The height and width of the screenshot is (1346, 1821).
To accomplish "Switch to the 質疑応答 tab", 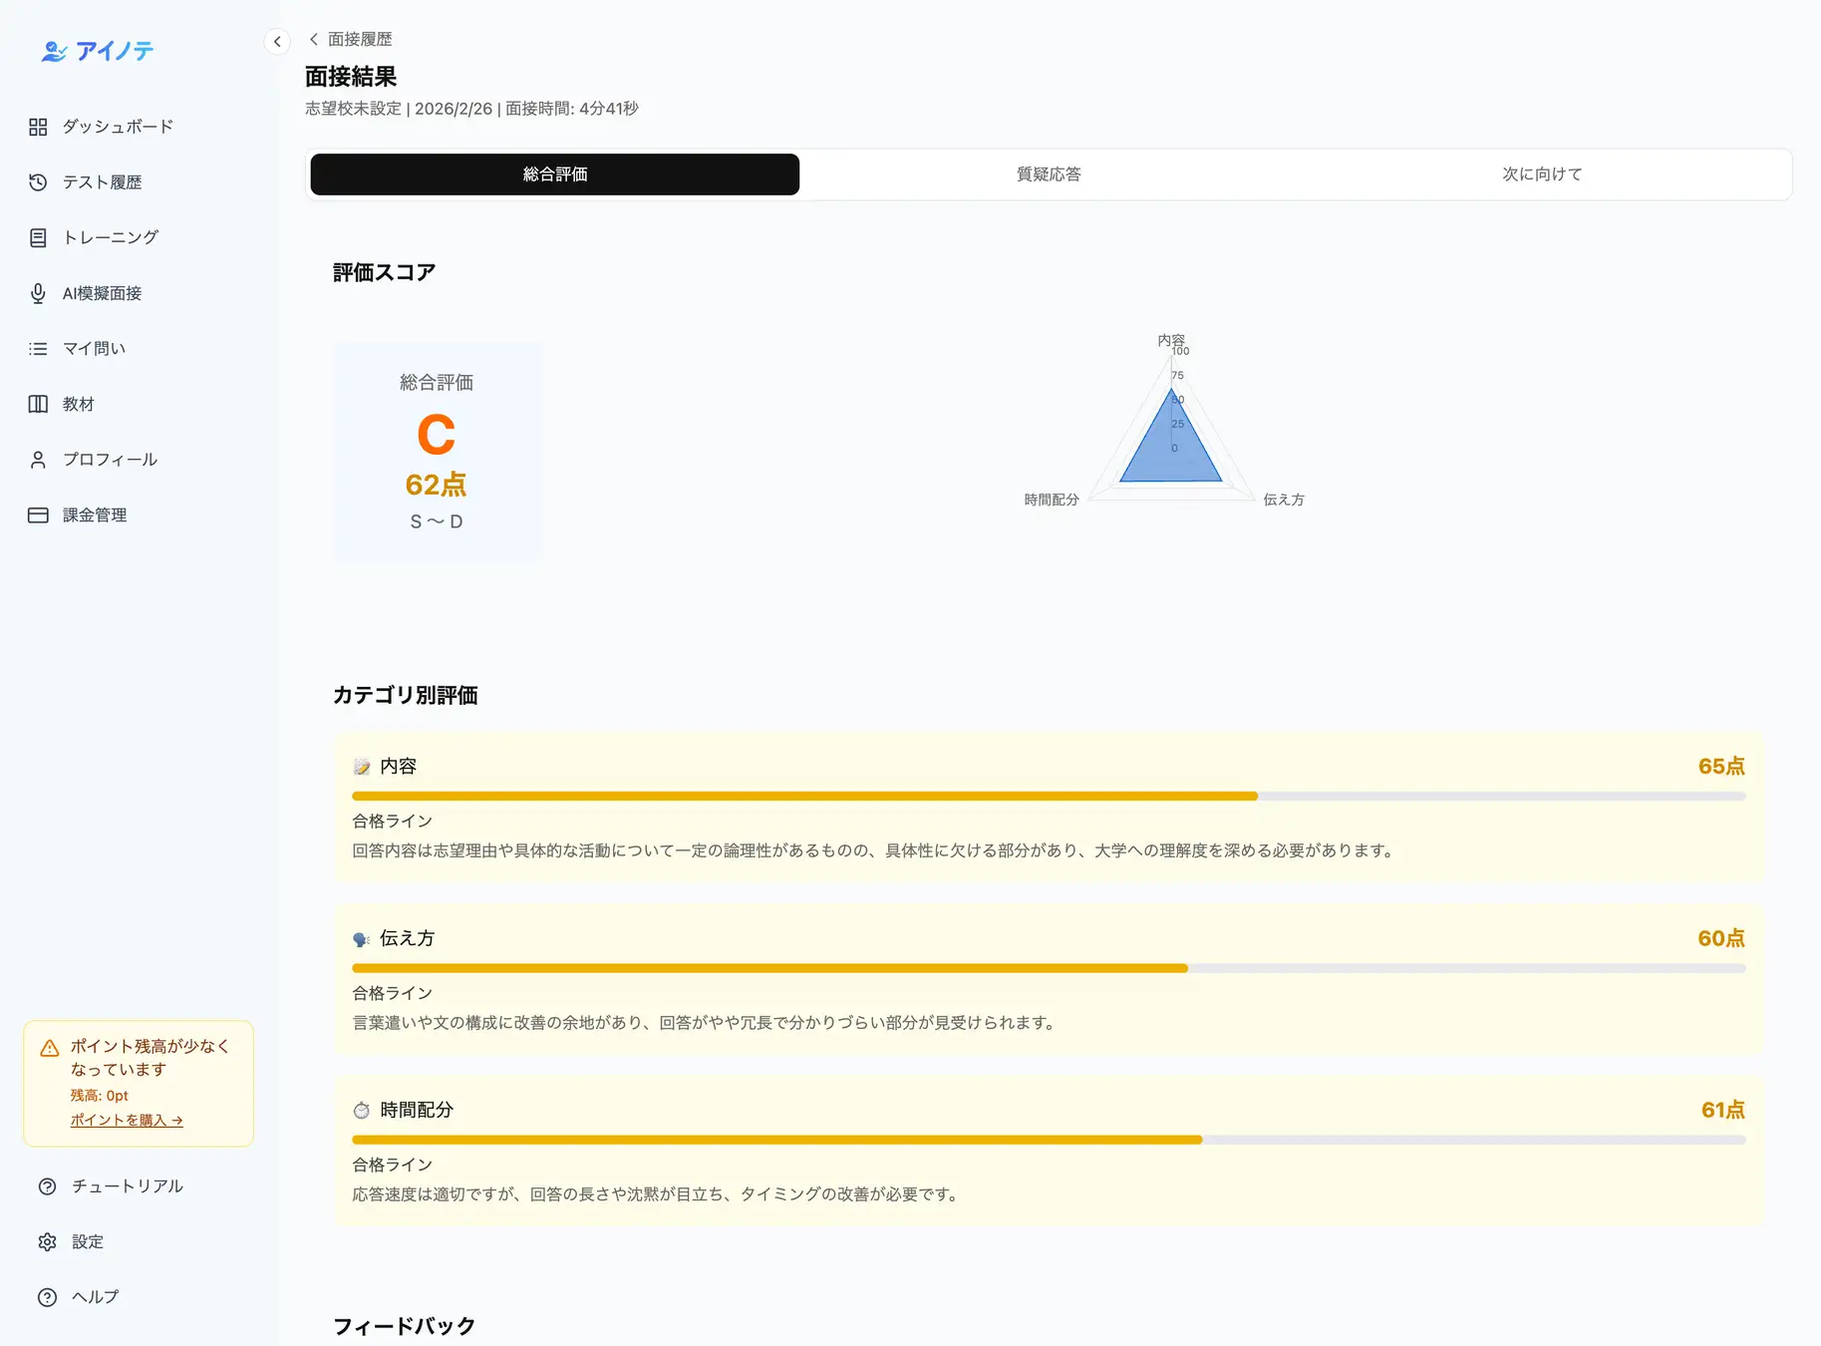I will (1048, 173).
